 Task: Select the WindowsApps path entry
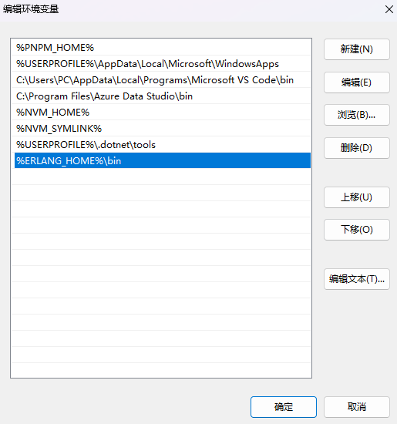(x=161, y=64)
